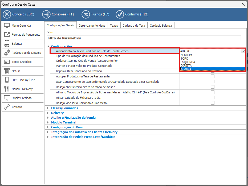This screenshot has height=186, width=248.
Task: Toggle Deseja Vincular a Comanda a uma Mesa
Action: (213, 103)
